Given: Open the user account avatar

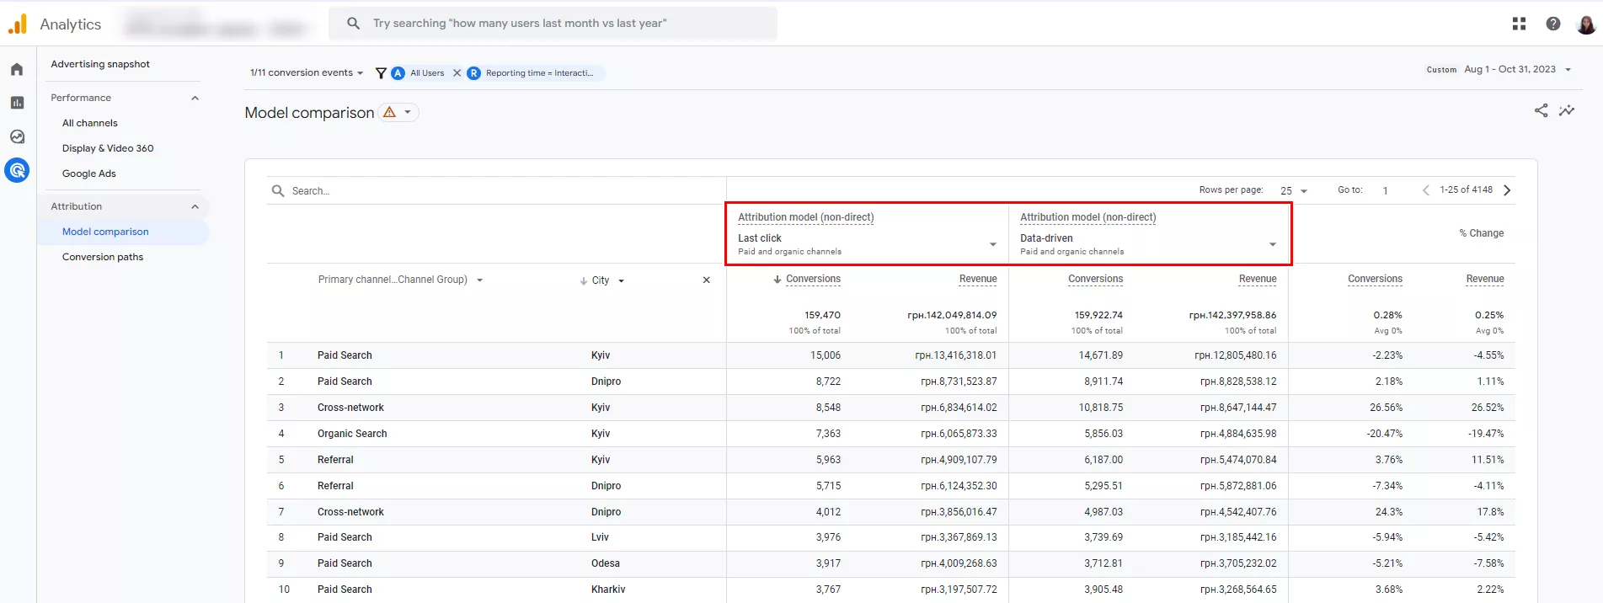Looking at the screenshot, I should point(1586,24).
